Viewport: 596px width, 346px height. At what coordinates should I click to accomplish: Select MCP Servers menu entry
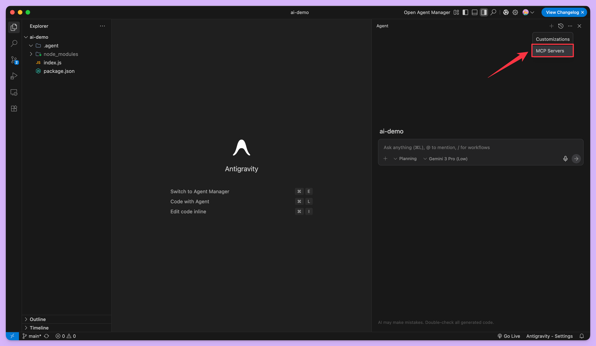coord(550,51)
